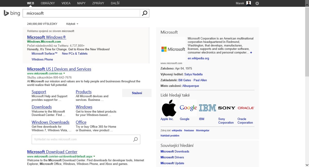
Task: Click the Google text link under its logo
Action: click(x=185, y=119)
